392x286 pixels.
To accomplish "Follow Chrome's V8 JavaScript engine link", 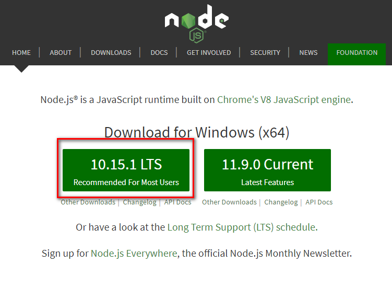I will (284, 100).
